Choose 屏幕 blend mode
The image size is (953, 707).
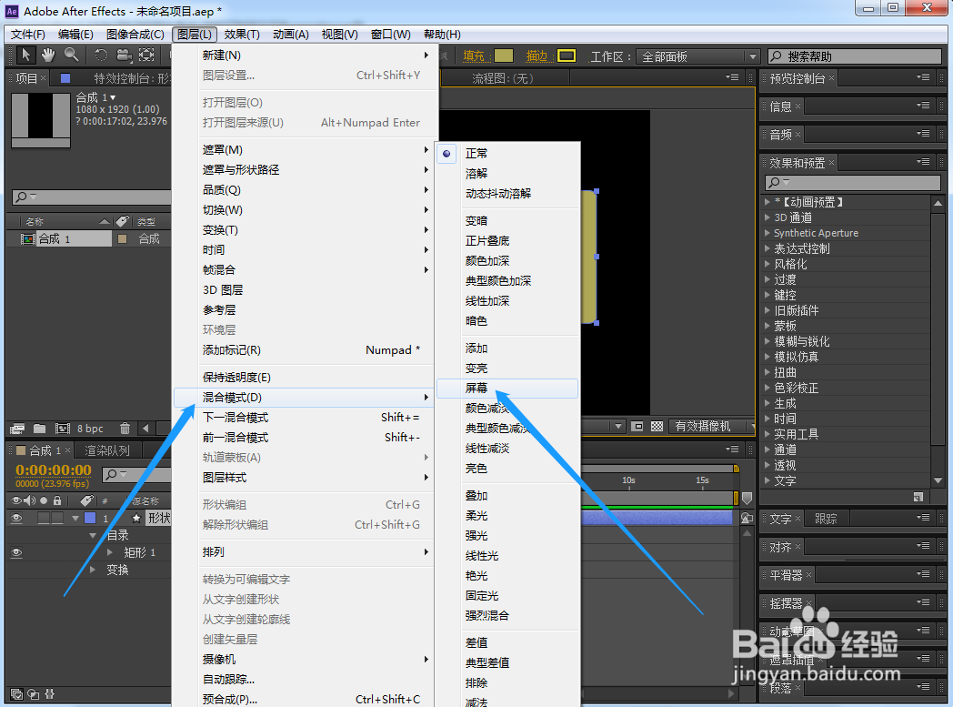pos(507,389)
